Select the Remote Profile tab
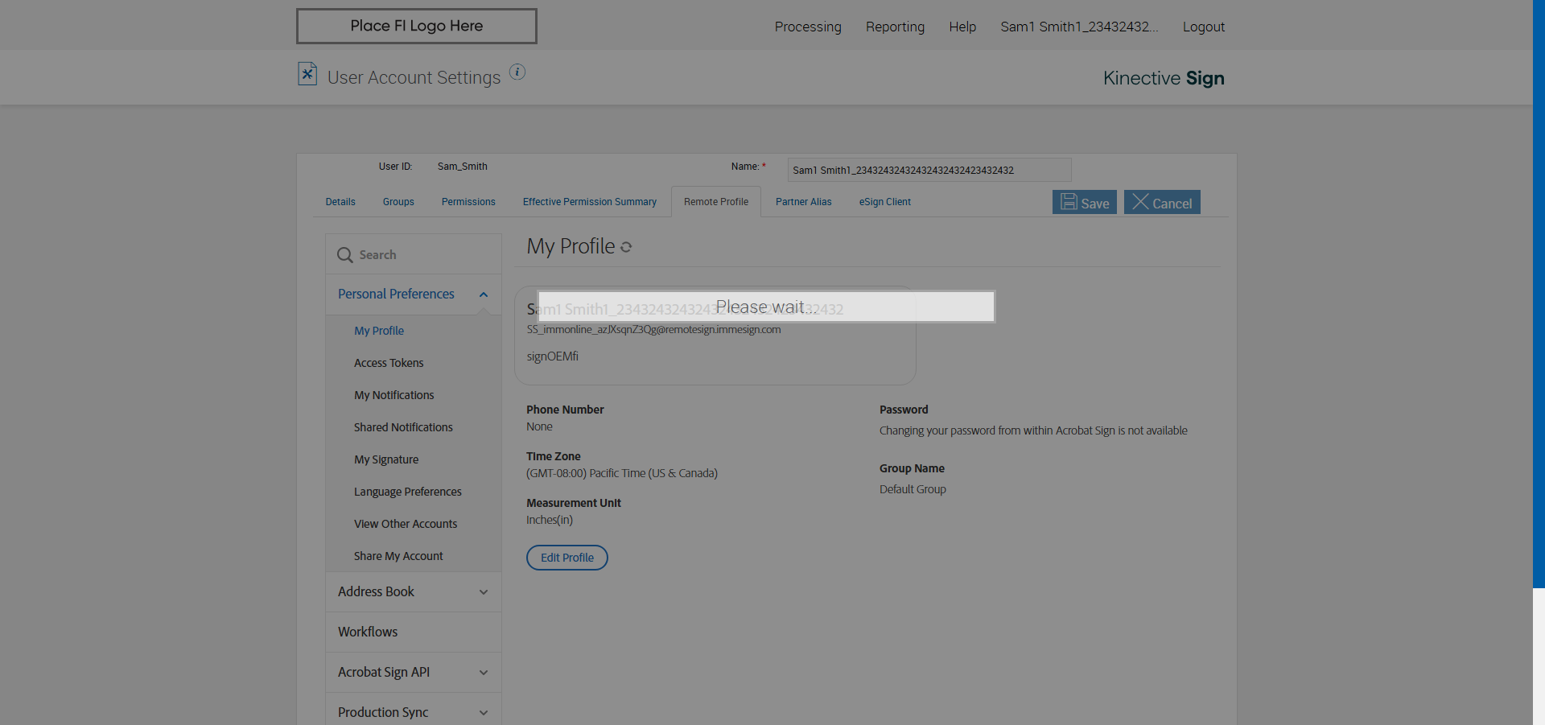Screen dimensions: 1545x725 [x=716, y=202]
